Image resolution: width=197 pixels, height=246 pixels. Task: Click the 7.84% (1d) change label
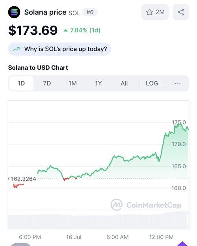tap(85, 30)
